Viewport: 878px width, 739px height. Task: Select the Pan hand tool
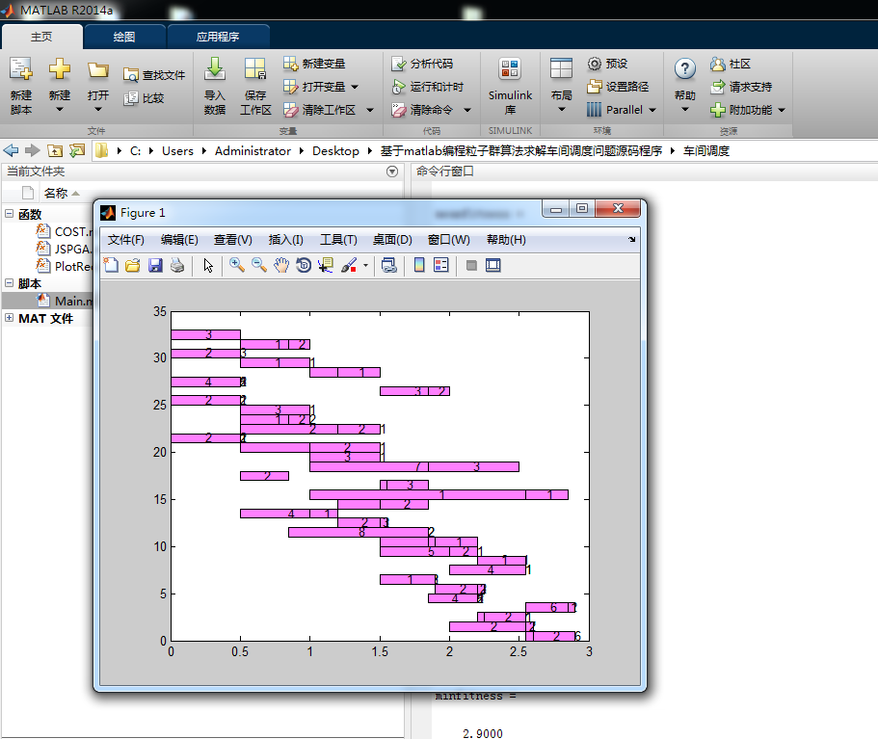tap(281, 265)
